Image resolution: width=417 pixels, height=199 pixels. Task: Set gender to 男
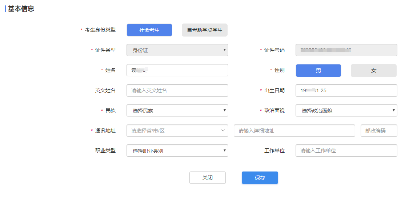(318, 71)
